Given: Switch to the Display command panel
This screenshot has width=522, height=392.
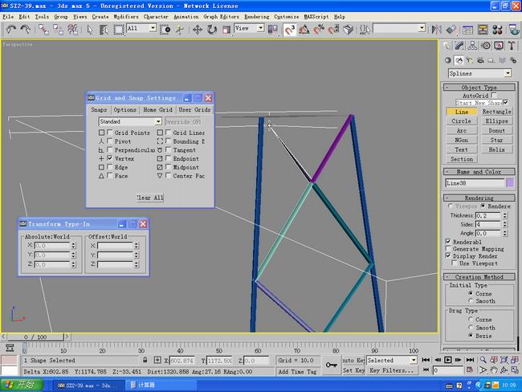Looking at the screenshot, I should tap(499, 46).
